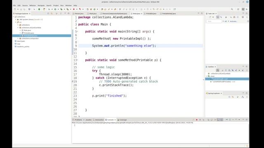The height and width of the screenshot is (148, 264).
Task: Switch to the Declaration tab
Action: coord(99,120)
